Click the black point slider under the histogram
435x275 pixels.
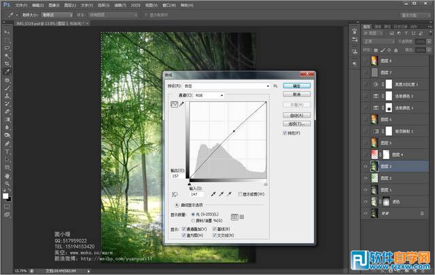pyautogui.click(x=190, y=184)
